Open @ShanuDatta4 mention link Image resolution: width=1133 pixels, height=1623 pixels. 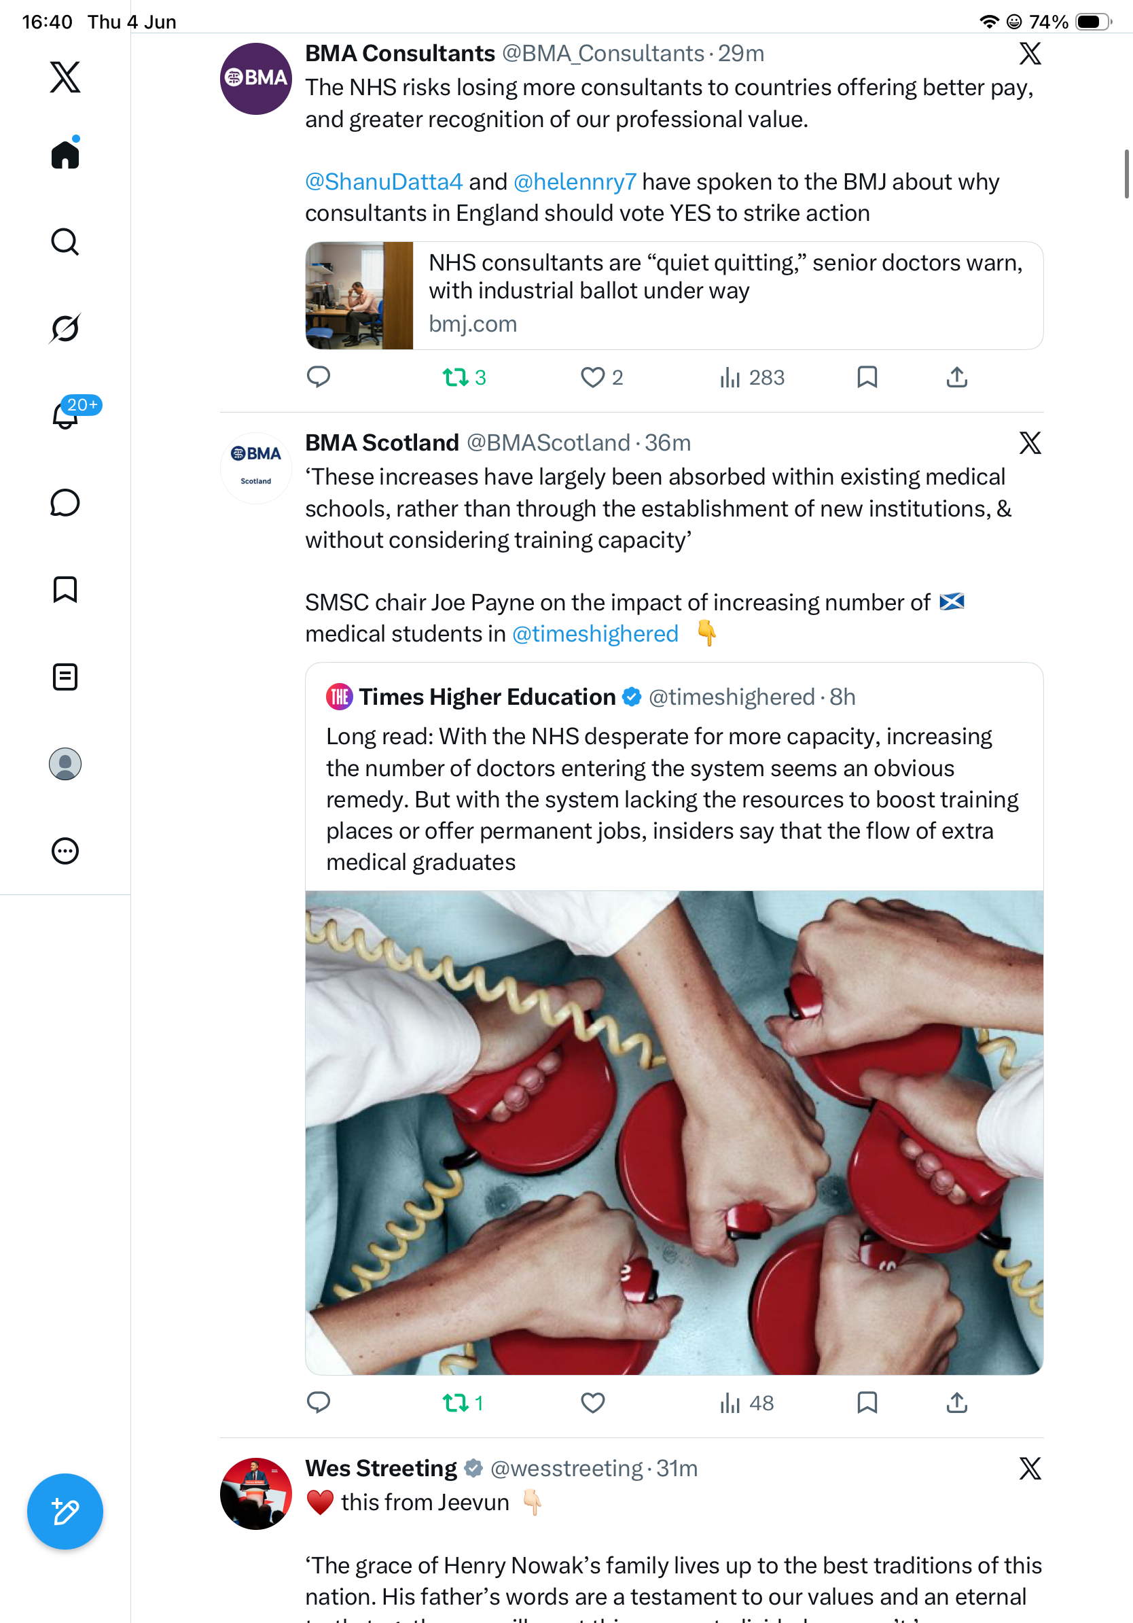[384, 181]
